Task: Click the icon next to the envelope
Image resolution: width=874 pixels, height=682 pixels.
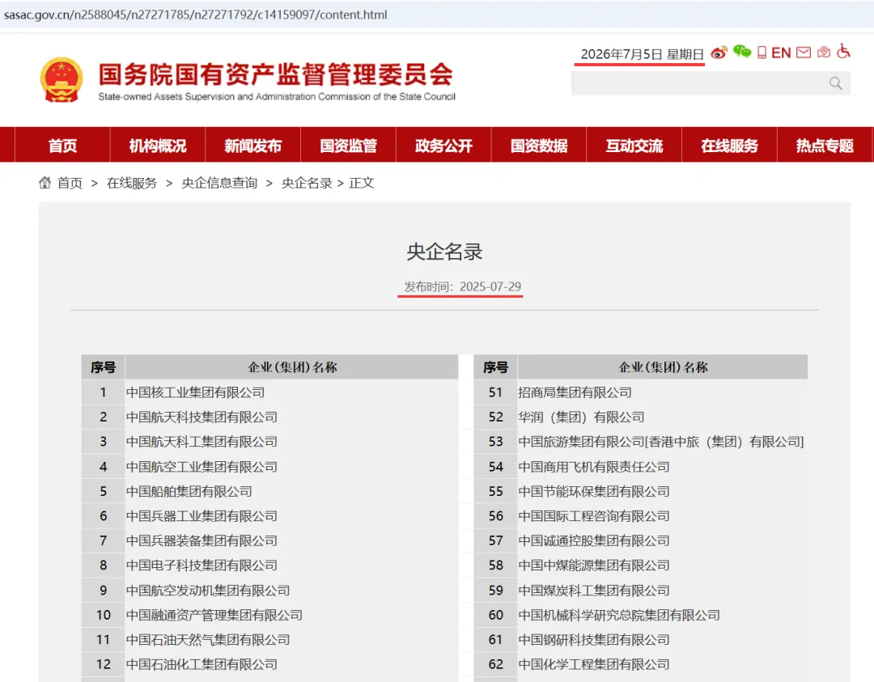Action: 824,53
